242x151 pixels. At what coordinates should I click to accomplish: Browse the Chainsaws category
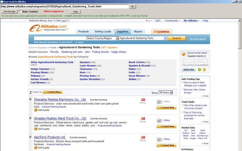pos(86,69)
